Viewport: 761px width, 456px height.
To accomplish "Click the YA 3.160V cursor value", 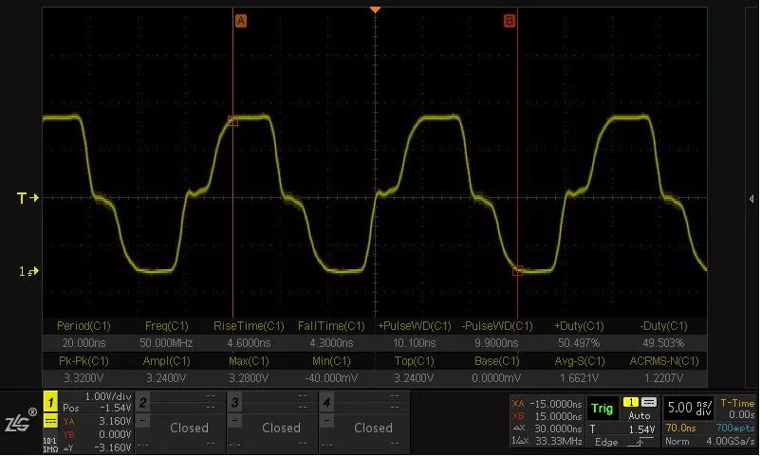I will point(97,421).
